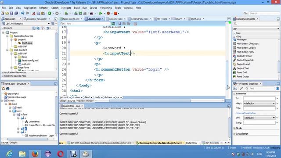
Task: Click the Lang input field
Action: pyautogui.click(x=259, y=123)
